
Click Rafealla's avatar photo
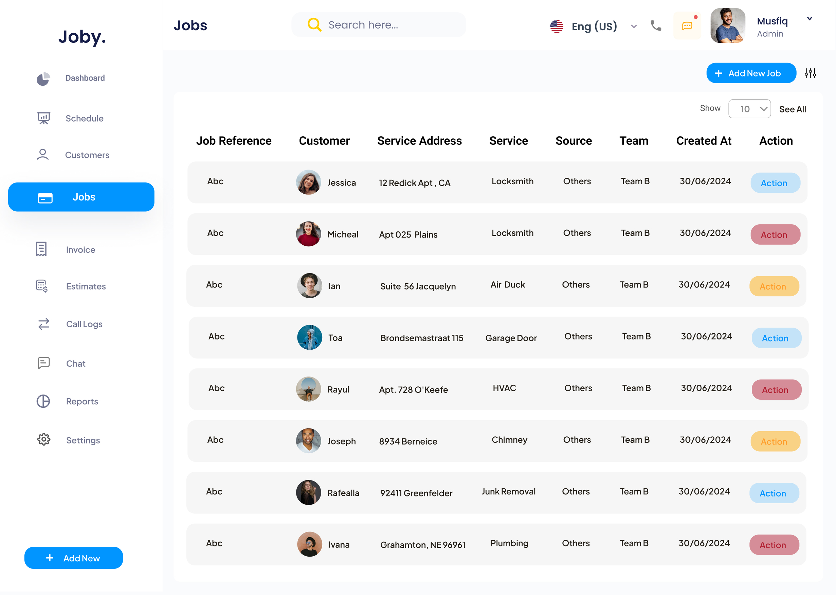point(309,492)
